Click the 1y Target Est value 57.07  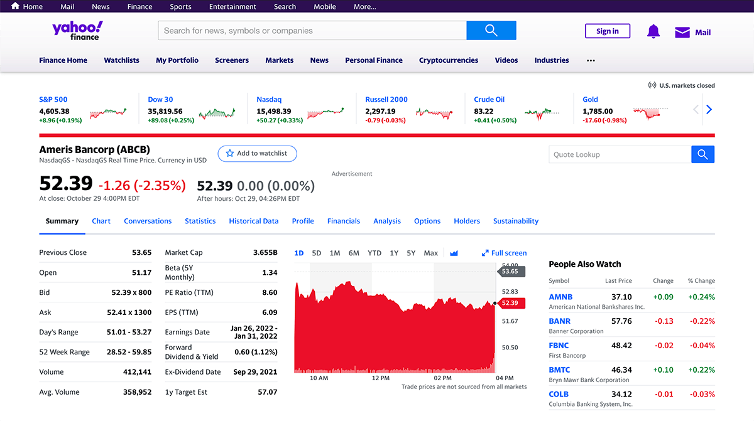(x=268, y=392)
